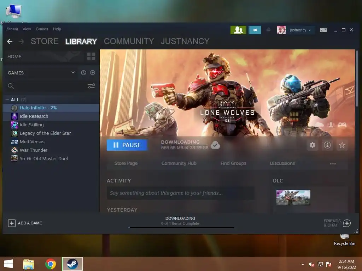362x271 pixels.
Task: Open the Find Groups link
Action: [233, 163]
